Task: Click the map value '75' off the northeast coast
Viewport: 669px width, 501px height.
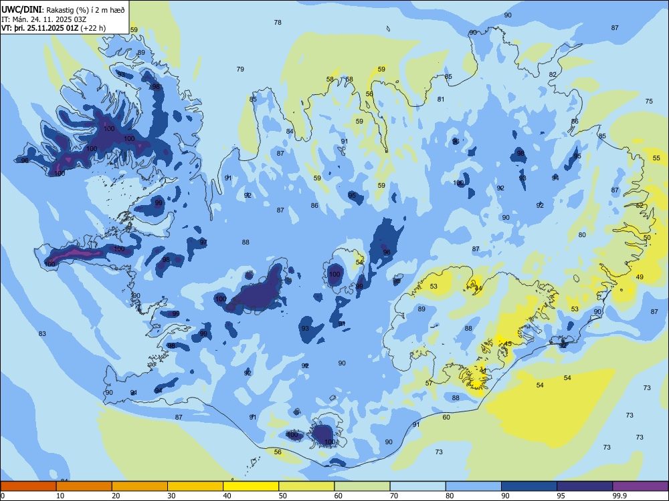Action: [649, 102]
